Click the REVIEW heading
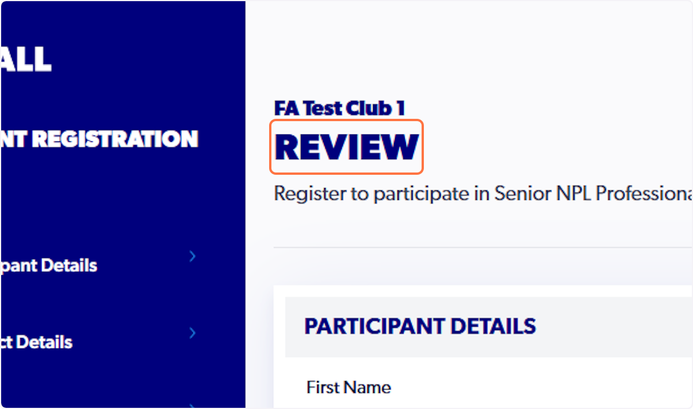Image resolution: width=693 pixels, height=409 pixels. click(345, 147)
